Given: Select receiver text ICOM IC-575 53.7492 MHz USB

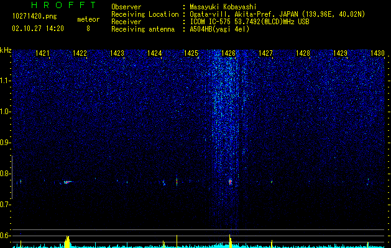Looking at the screenshot, I should tap(249, 22).
